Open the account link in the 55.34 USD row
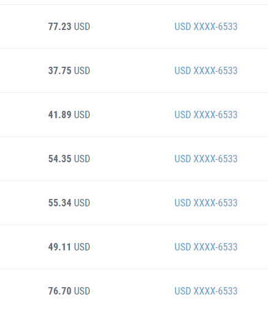268x311 pixels. point(206,203)
